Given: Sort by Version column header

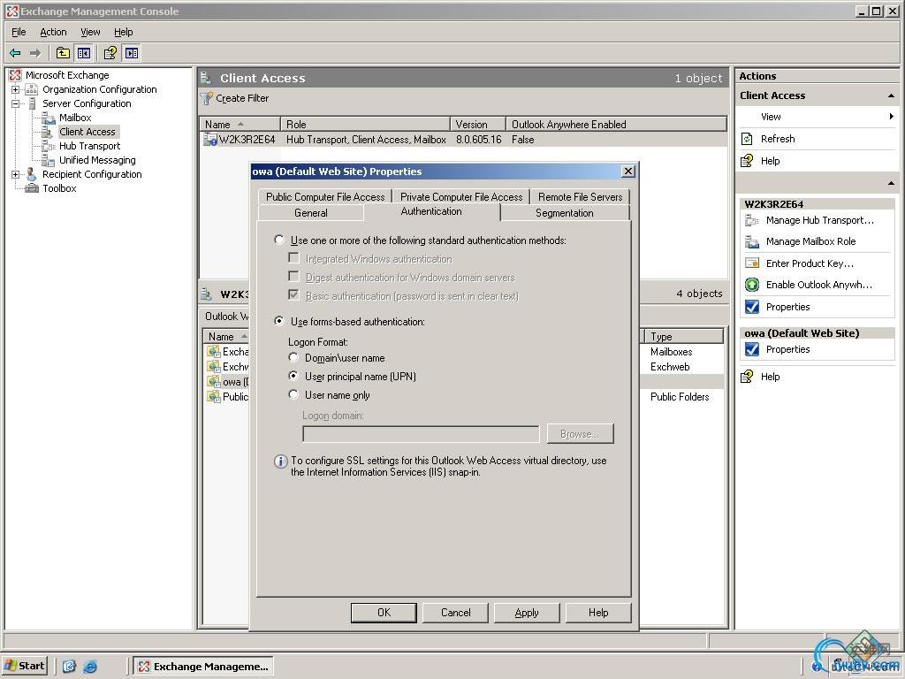Looking at the screenshot, I should click(x=478, y=124).
